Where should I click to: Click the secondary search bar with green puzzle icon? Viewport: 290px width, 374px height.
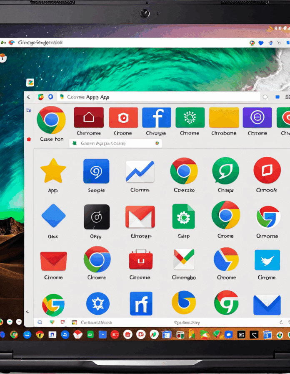[115, 143]
